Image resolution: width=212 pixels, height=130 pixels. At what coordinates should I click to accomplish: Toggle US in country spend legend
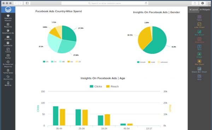tap(46, 62)
